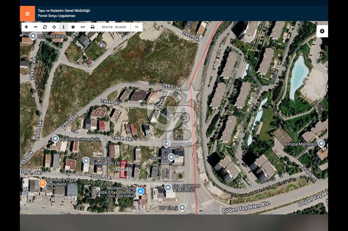Zoom in with the plus icon
Image resolution: width=348 pixels, height=231 pixels.
[26, 27]
